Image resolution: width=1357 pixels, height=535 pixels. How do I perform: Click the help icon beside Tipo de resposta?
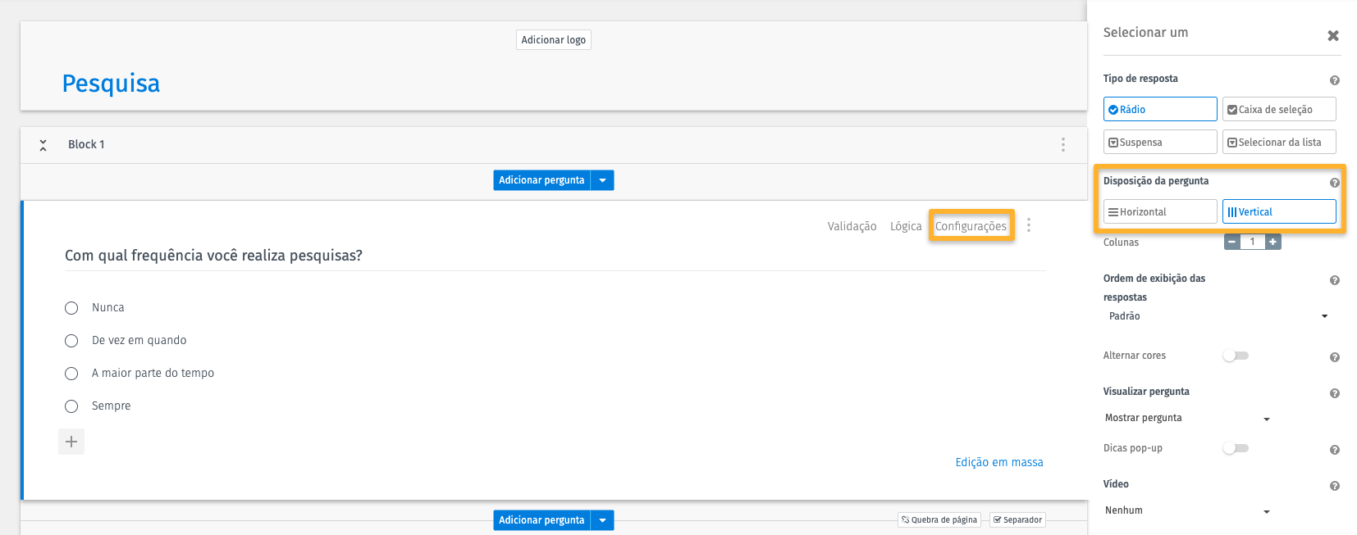1335,80
